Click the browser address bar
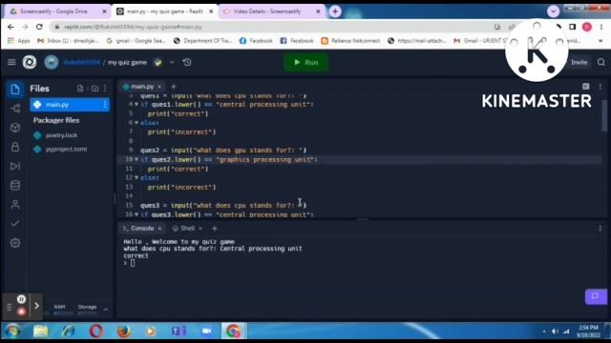Viewport: 611px width, 343px height. (x=273, y=27)
